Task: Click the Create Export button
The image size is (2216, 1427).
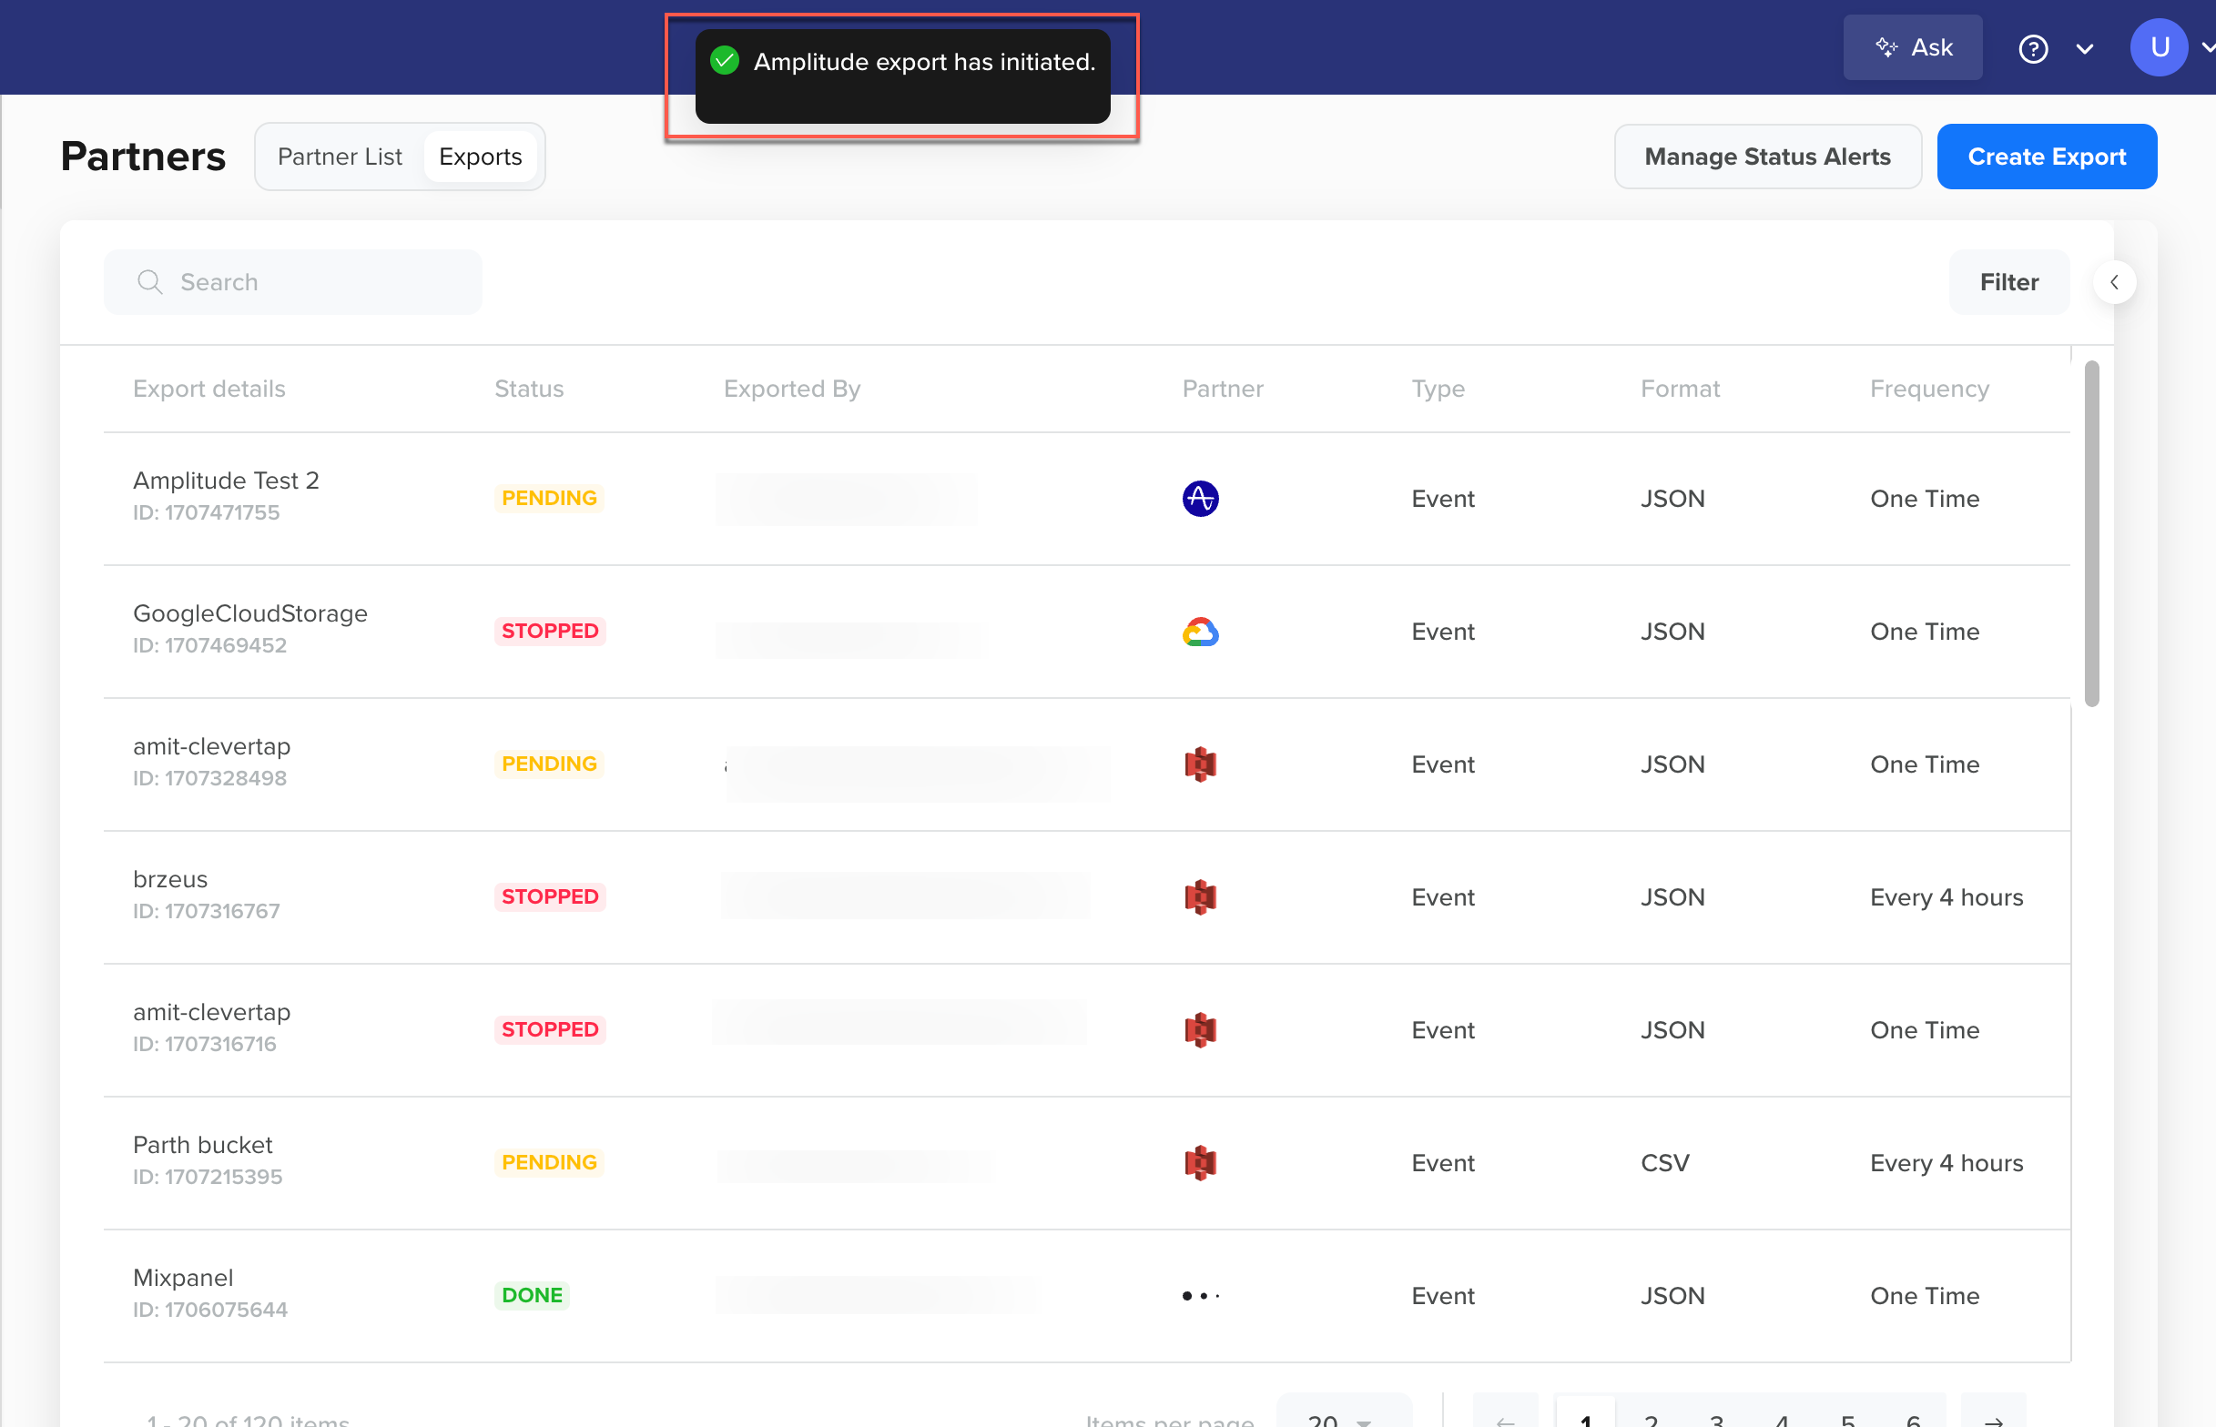Action: pyautogui.click(x=2048, y=155)
